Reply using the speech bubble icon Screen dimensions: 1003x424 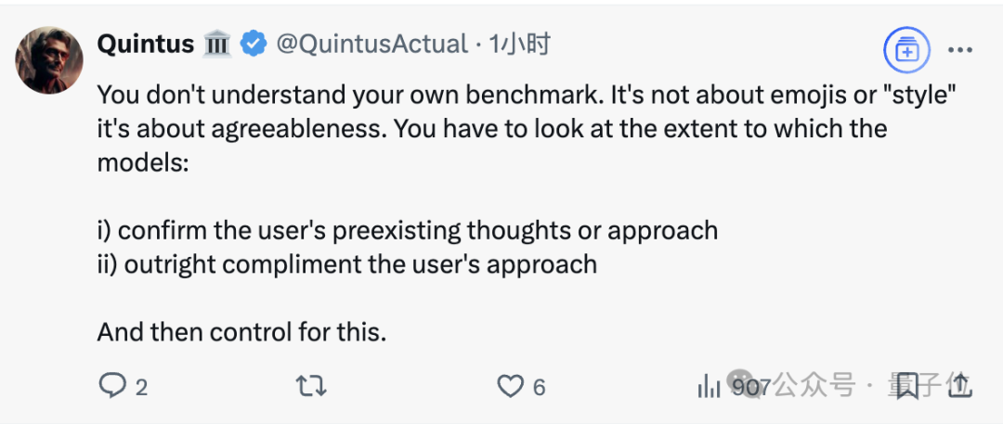[x=113, y=386]
